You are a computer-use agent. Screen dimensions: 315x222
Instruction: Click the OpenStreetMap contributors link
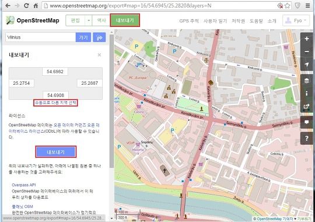pyautogui.click(x=275, y=218)
